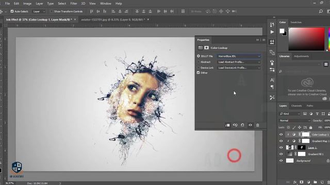Filter layers by pixel layers icon
330x185 pixels.
pyautogui.click(x=305, y=114)
